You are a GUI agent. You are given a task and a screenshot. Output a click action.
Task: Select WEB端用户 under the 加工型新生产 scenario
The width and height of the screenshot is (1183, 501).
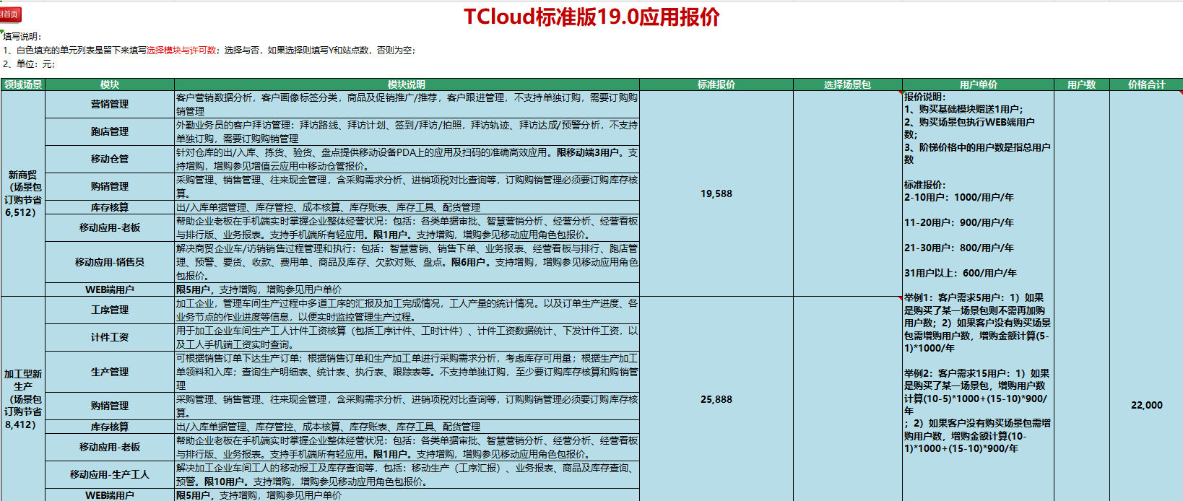click(x=110, y=495)
